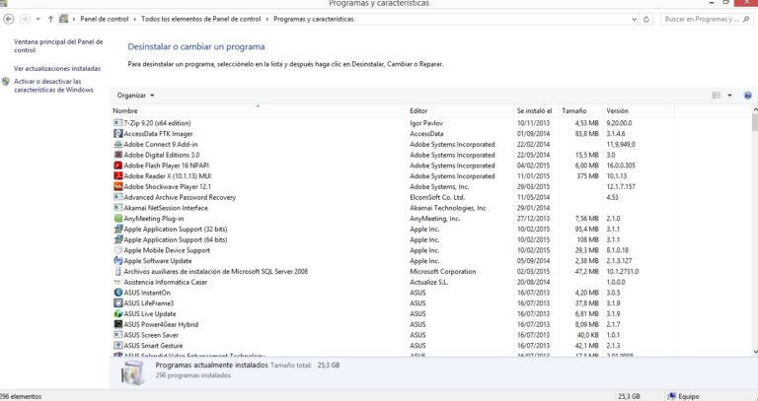Expand the view options dropdown arrow
Image resolution: width=758 pixels, height=401 pixels.
click(x=729, y=96)
